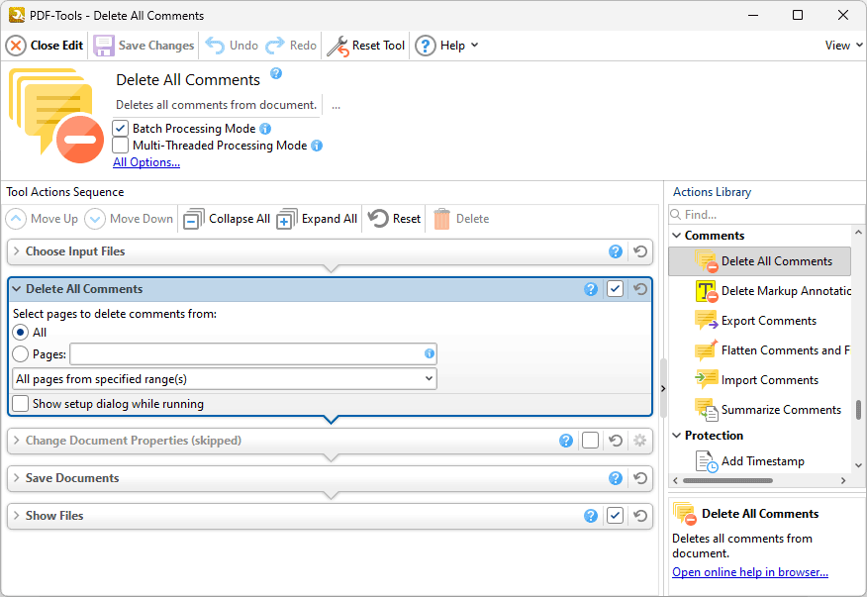867x597 pixels.
Task: Click the Find search field in Actions Library
Action: pyautogui.click(x=766, y=215)
